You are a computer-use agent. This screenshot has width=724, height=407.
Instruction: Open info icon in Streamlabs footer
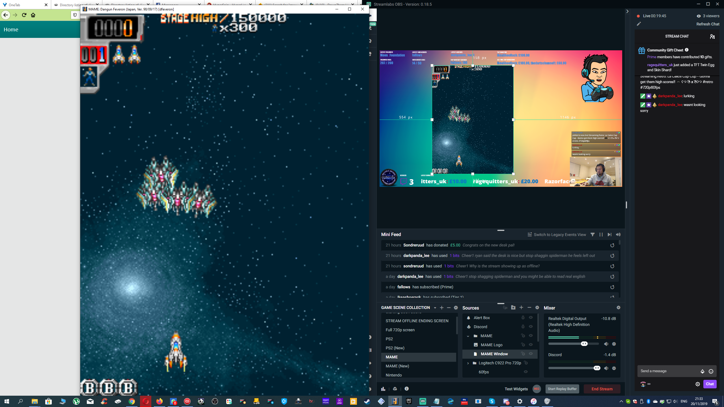(407, 389)
